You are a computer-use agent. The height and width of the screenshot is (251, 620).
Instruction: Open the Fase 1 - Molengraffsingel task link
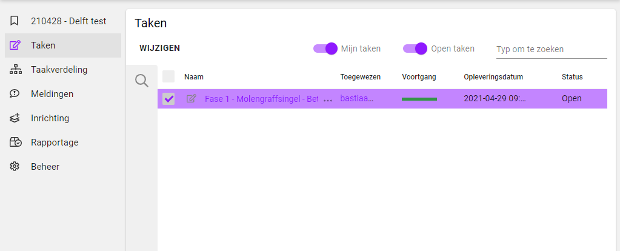[x=261, y=99]
